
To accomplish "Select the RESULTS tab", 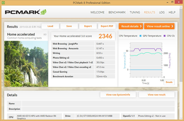I will [x=150, y=12].
